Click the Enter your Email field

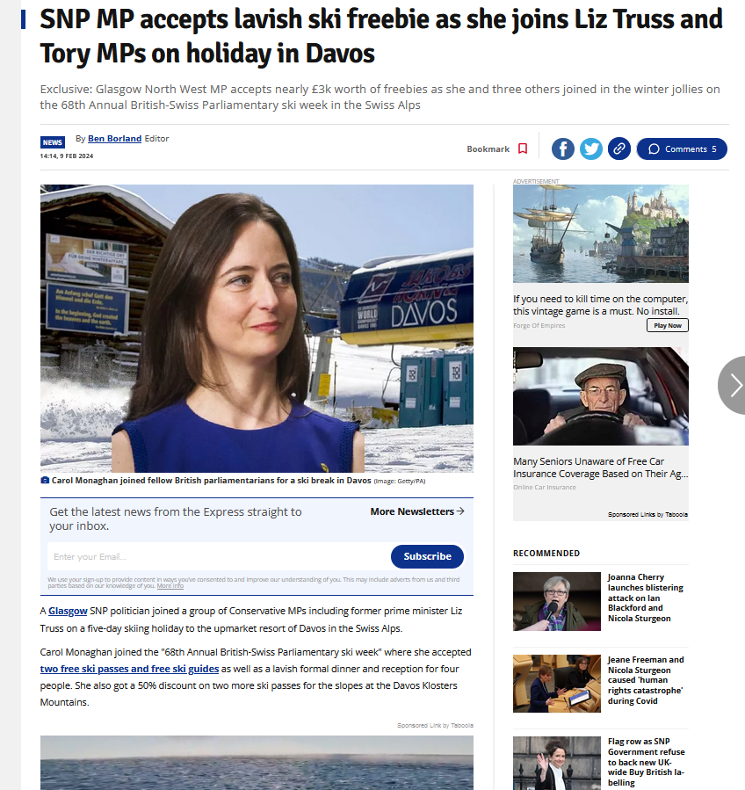click(x=219, y=557)
